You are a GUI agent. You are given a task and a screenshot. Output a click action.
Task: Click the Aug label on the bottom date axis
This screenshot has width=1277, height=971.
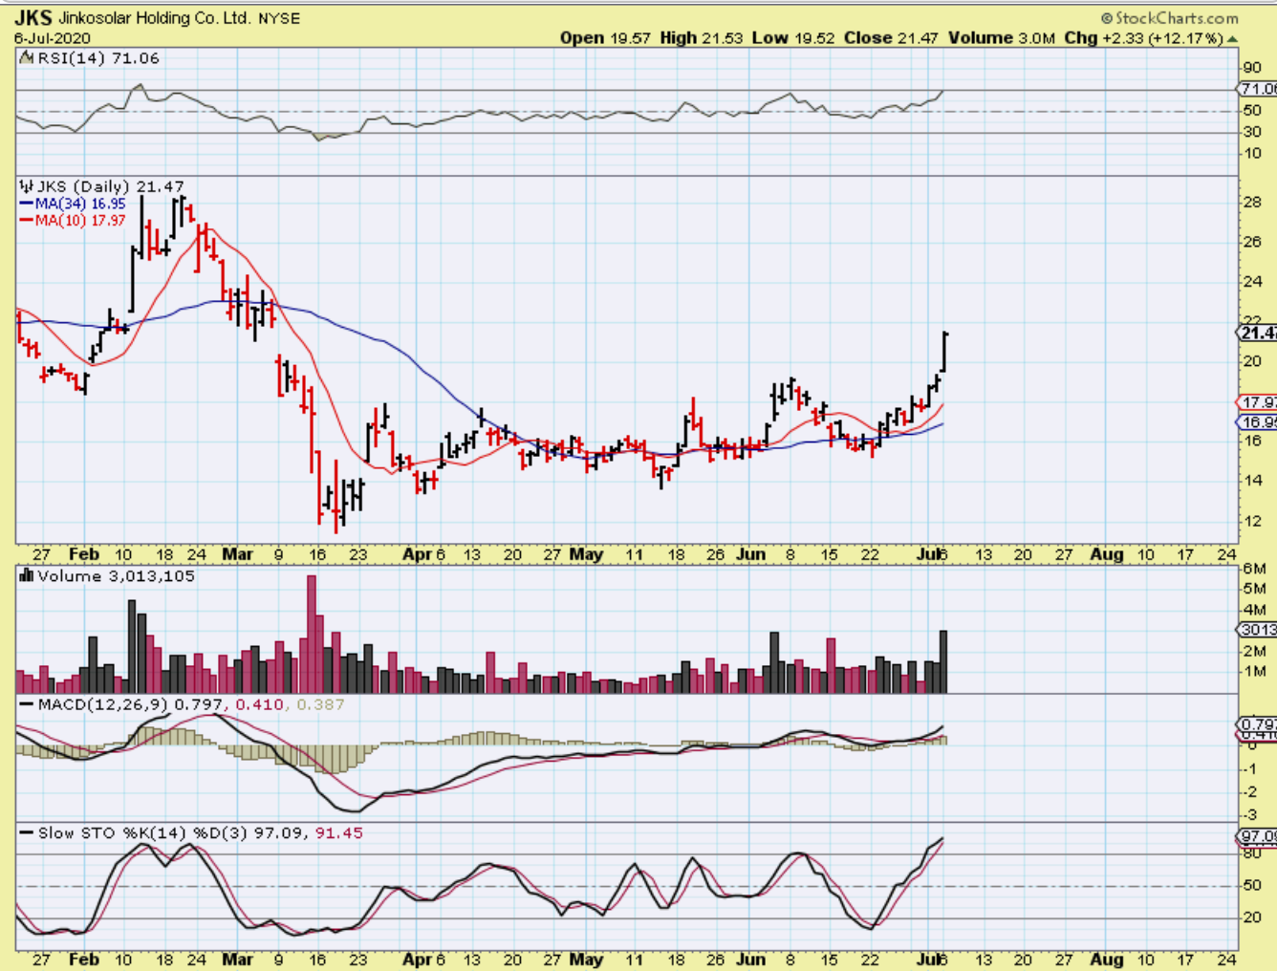tap(1107, 960)
